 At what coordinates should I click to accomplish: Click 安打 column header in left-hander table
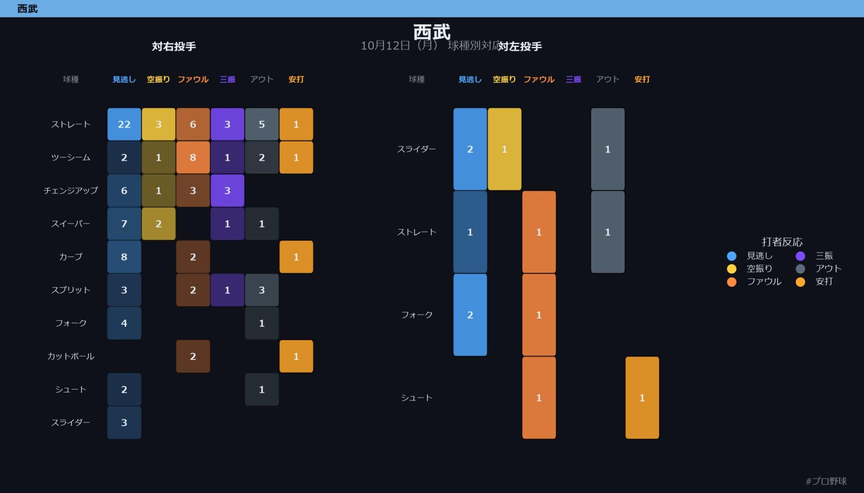[x=642, y=80]
